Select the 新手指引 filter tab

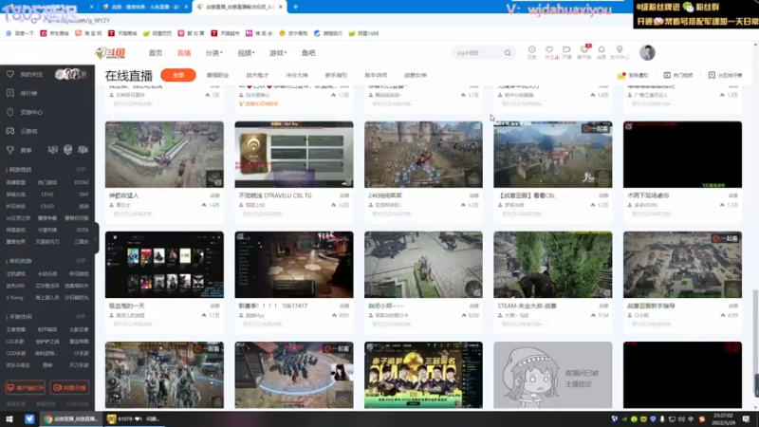(337, 75)
